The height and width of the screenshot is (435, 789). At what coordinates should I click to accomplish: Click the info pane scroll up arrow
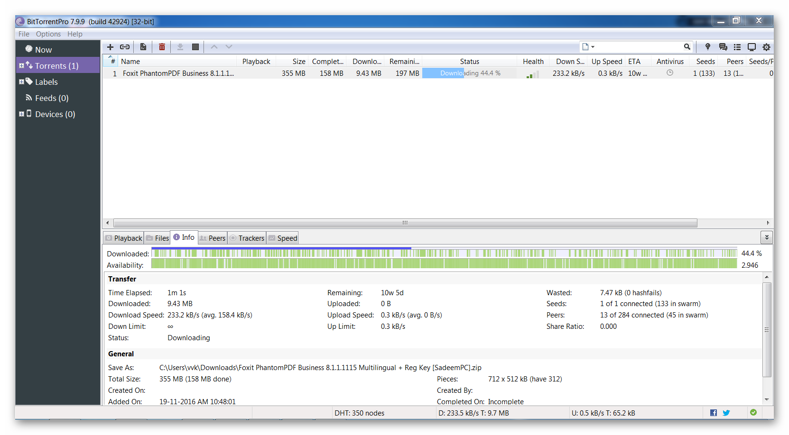pos(767,277)
